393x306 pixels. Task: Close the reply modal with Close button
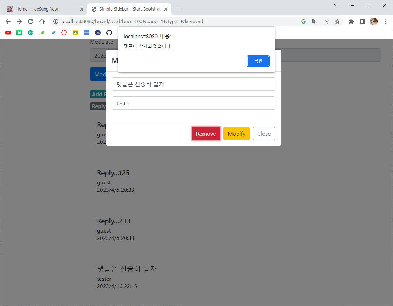(x=264, y=134)
